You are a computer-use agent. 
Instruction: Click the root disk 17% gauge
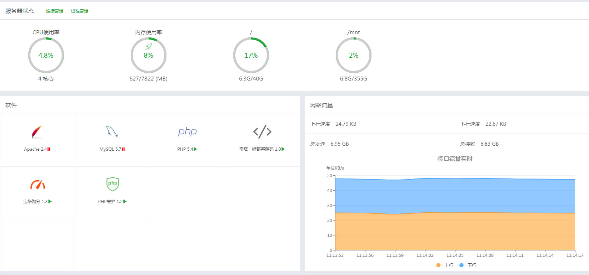[x=251, y=55]
